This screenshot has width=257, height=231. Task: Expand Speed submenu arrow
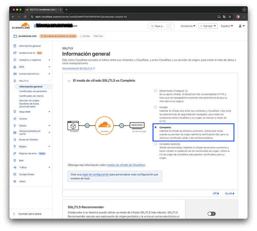click(x=49, y=125)
